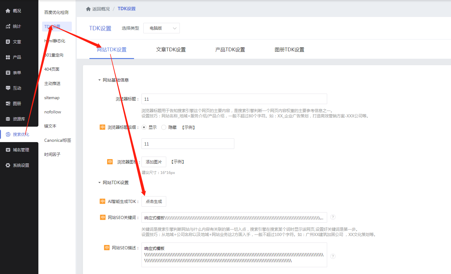Click orange 中 icon beside 网站SEO关键词
The image size is (451, 274).
(103, 217)
